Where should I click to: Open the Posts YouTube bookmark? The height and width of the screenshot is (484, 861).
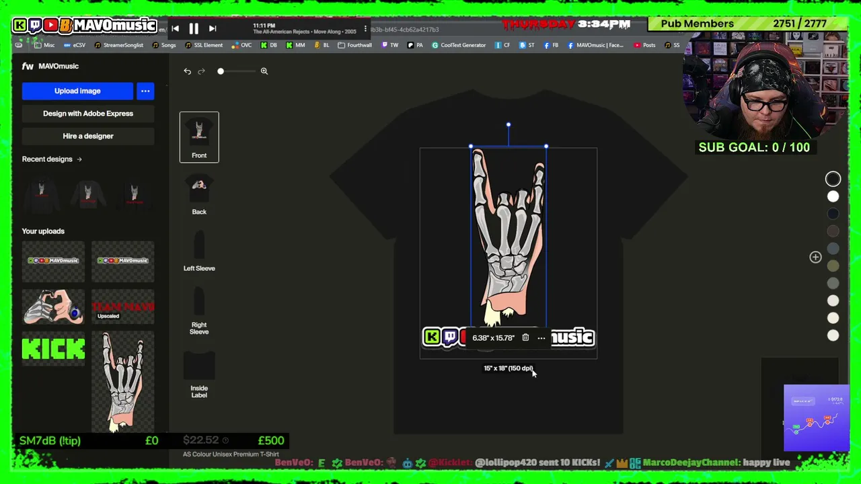(x=644, y=45)
